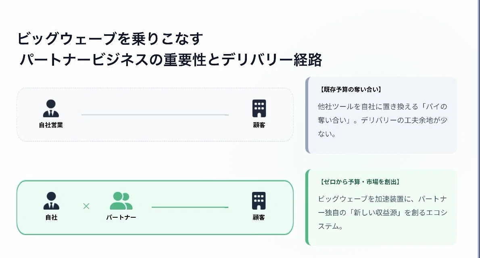This screenshot has width=480, height=258.
Task: Select the 自社営業 label
Action: pyautogui.click(x=51, y=125)
